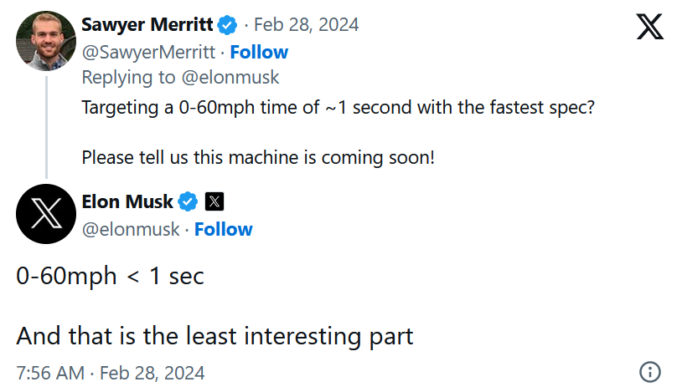This screenshot has width=677, height=392.
Task: Click the X logo in top-right corner
Action: point(649,27)
